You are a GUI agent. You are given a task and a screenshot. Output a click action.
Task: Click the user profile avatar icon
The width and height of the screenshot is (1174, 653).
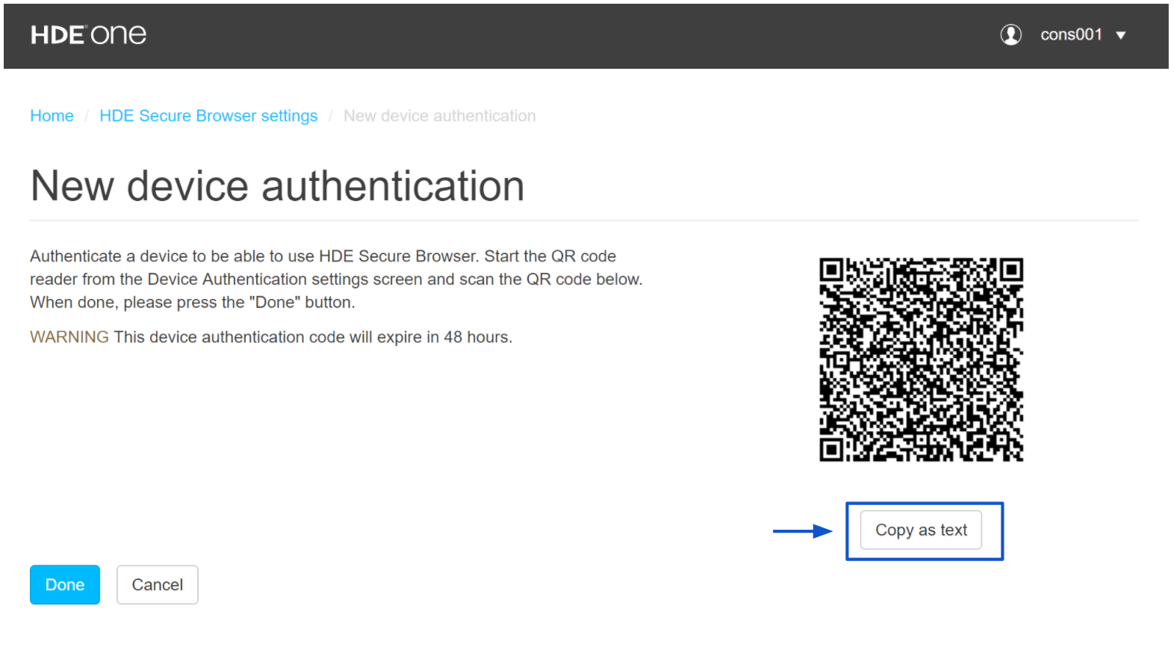pos(1010,34)
